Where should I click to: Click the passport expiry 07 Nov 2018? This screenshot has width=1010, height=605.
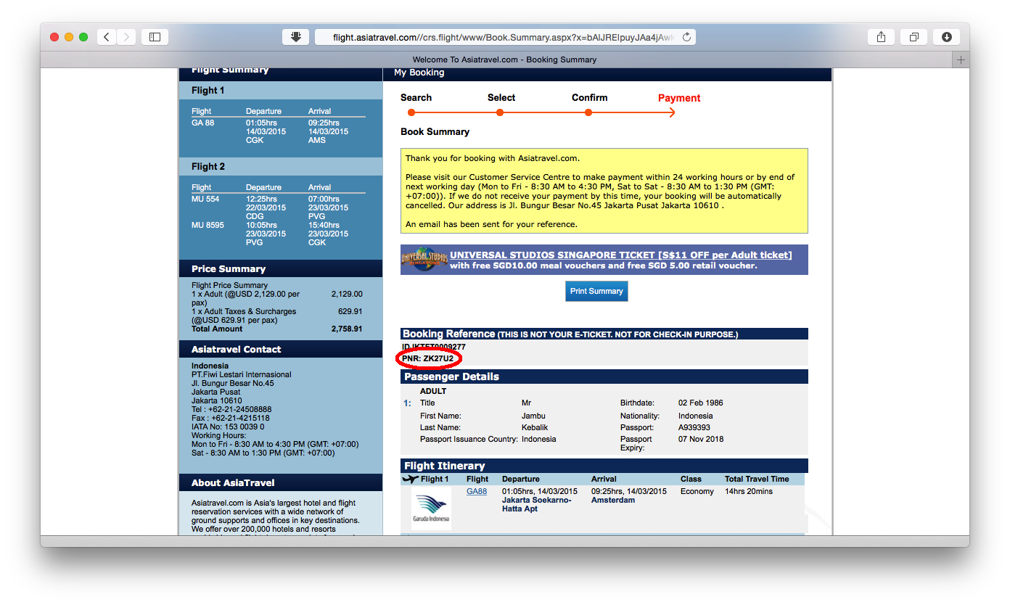pos(701,439)
